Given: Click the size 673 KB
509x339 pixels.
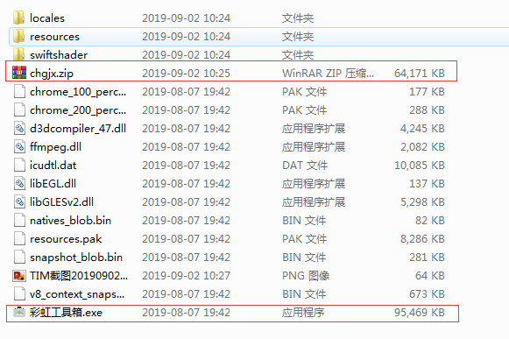Looking at the screenshot, I should pos(427,294).
